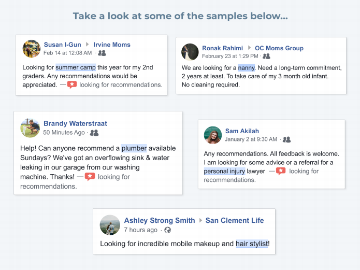Viewport: 360px width, 270px height.
Task: Open the OC Moms Group link
Action: coord(279,48)
